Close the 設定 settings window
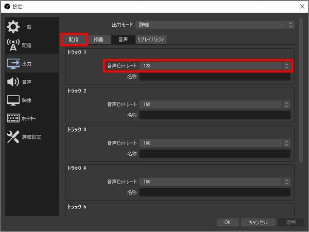The image size is (309, 232). [x=302, y=7]
